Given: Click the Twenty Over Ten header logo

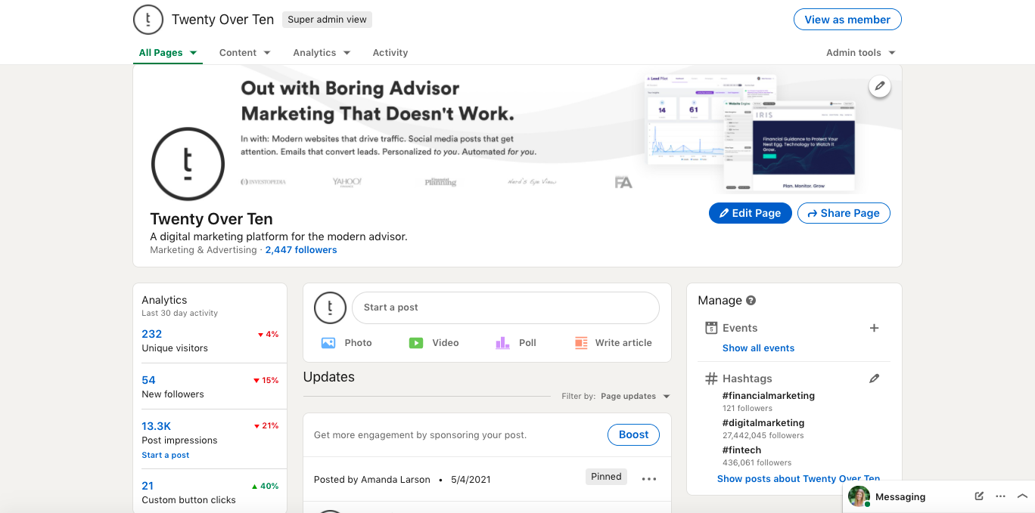Looking at the screenshot, I should (148, 20).
